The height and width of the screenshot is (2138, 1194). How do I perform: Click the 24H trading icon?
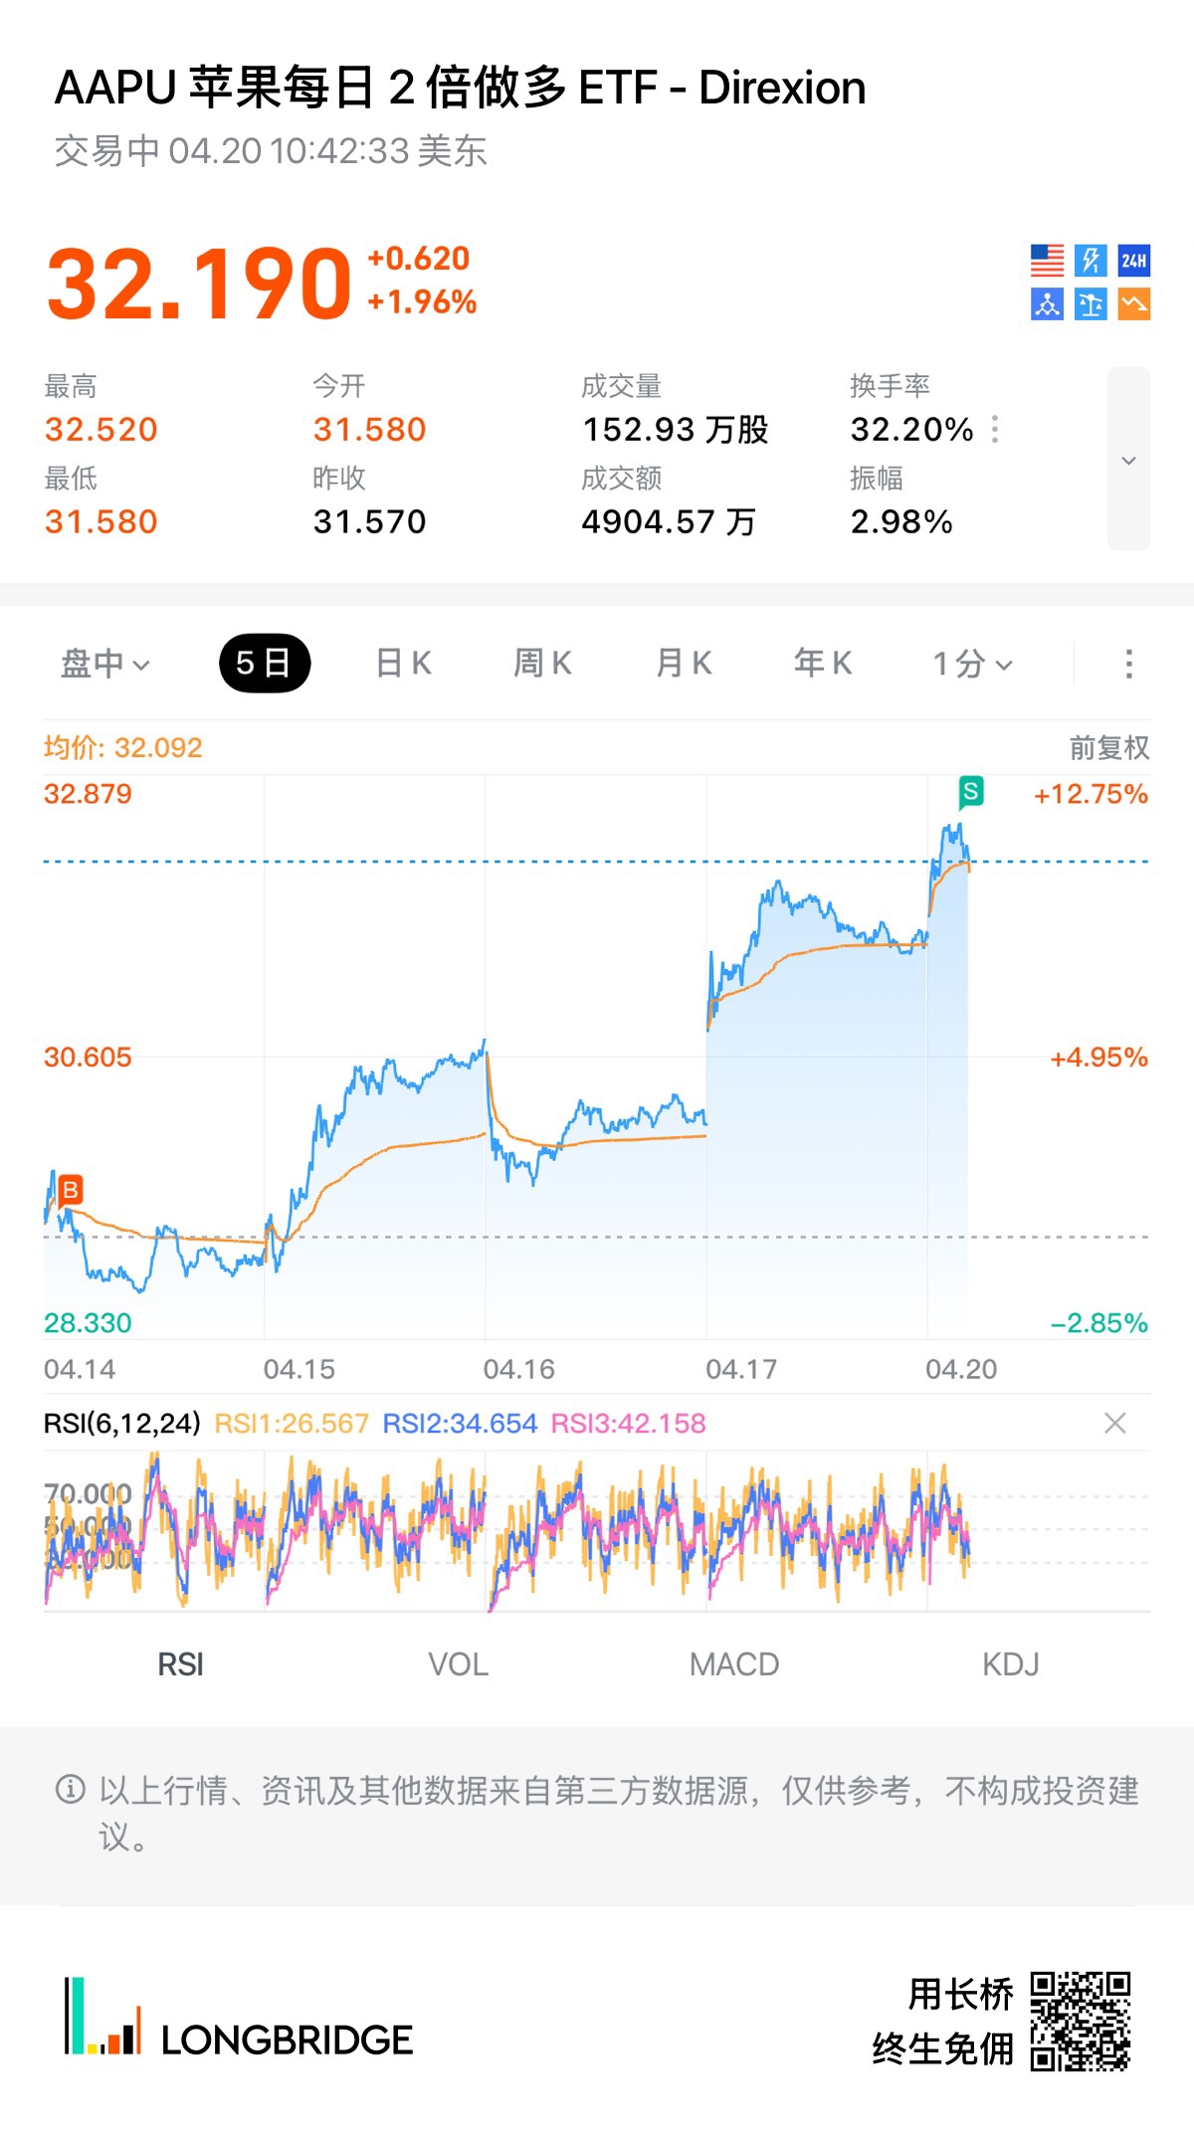tap(1133, 261)
